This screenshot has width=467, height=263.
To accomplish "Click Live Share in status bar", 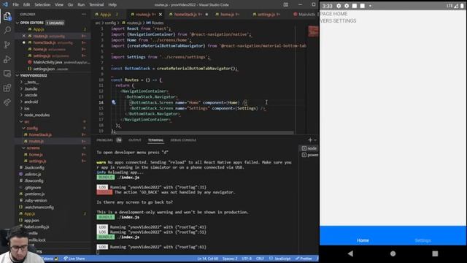I will tap(74, 259).
